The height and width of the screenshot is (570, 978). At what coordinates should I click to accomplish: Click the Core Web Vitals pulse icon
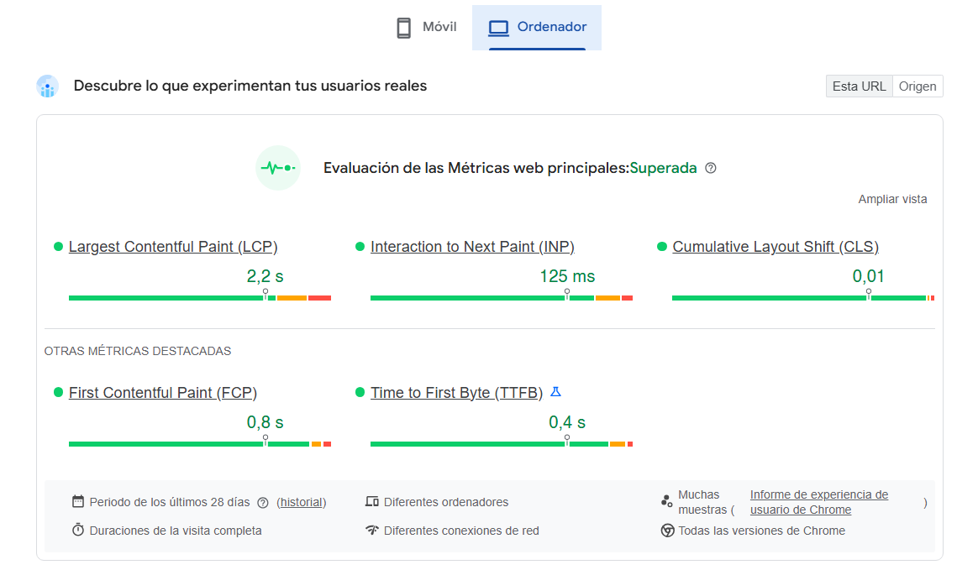click(x=278, y=168)
